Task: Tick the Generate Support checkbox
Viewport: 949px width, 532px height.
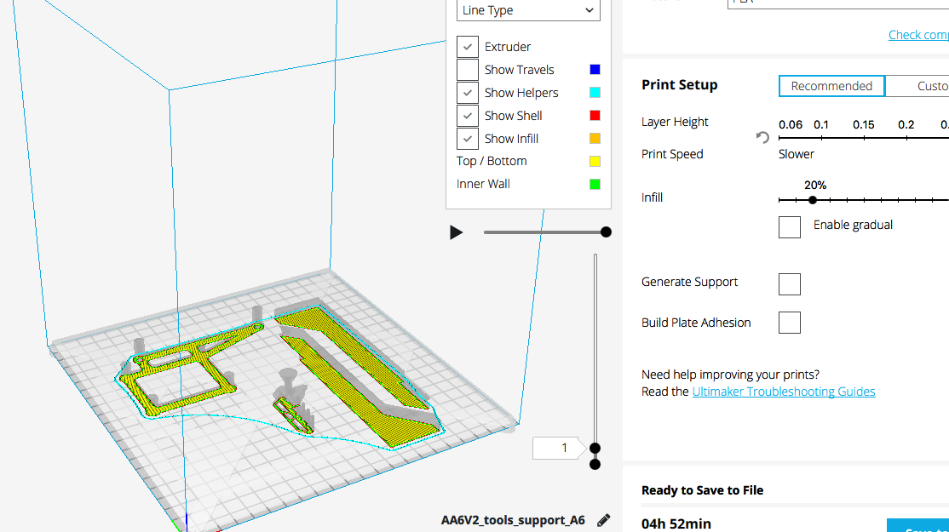Action: (790, 283)
